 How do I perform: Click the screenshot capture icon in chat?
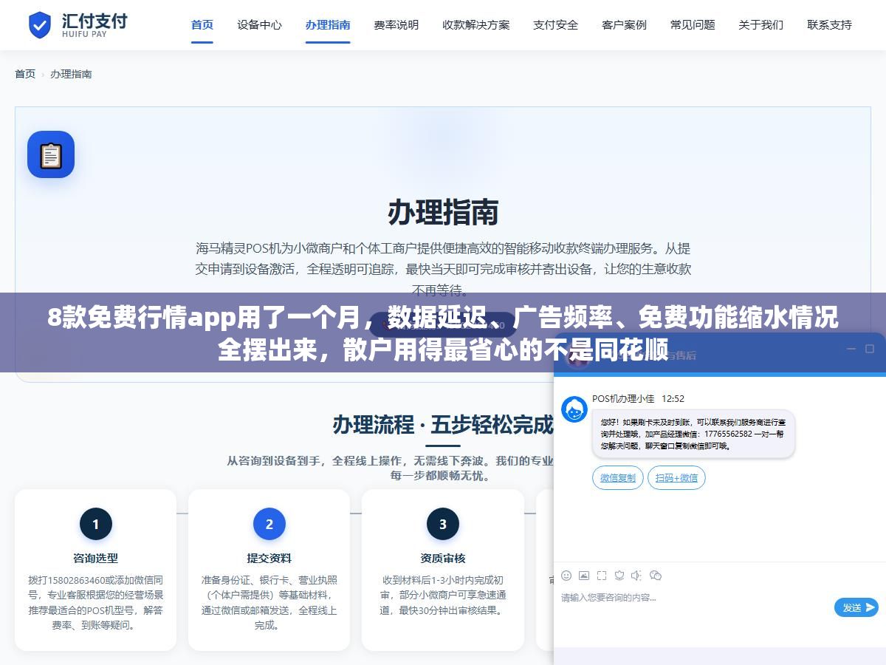602,576
